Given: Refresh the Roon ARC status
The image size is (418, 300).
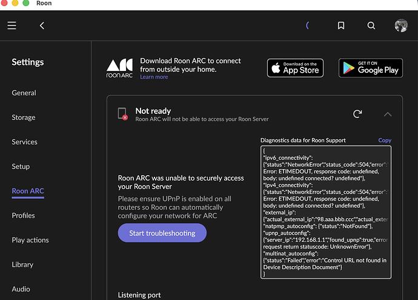Looking at the screenshot, I should tap(357, 114).
